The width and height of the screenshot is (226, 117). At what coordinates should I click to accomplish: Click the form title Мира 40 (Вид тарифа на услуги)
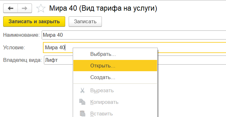click(103, 8)
